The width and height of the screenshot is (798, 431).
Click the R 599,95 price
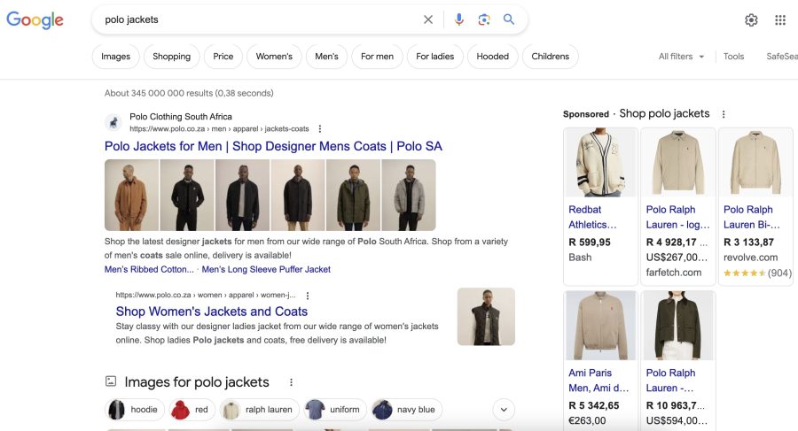pos(590,242)
